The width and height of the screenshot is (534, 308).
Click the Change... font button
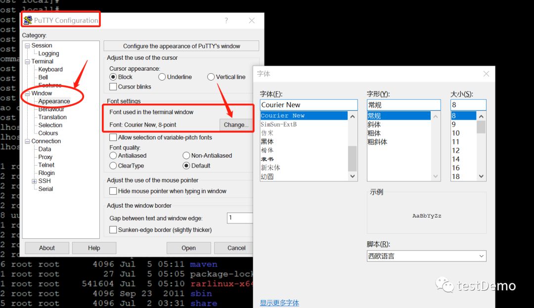tap(236, 125)
